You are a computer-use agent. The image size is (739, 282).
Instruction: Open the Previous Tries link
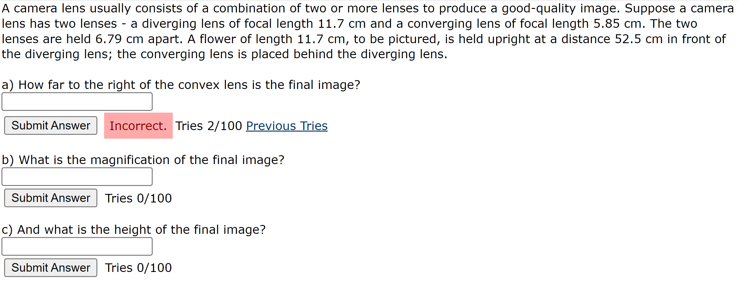(x=286, y=126)
